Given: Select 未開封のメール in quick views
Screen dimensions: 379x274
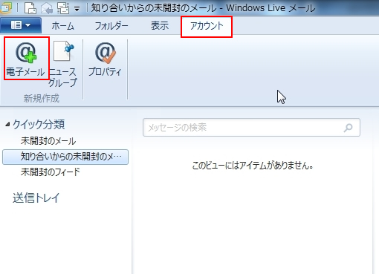Looking at the screenshot, I should [x=48, y=141].
